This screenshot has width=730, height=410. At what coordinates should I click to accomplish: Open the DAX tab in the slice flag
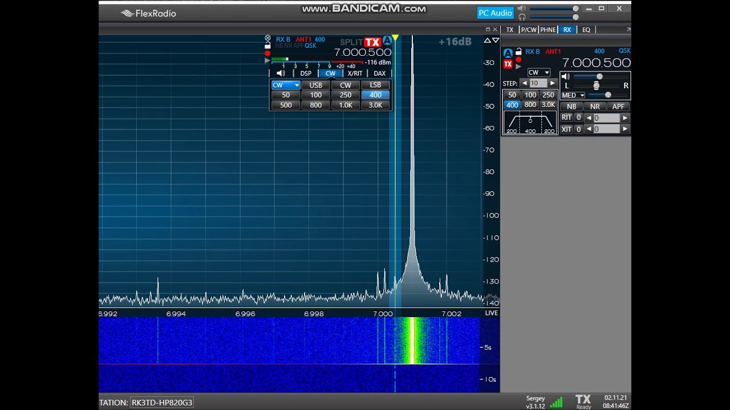(x=380, y=73)
